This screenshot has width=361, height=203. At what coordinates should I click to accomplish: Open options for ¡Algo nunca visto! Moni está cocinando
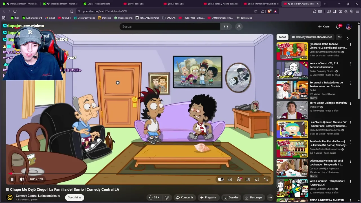(351, 161)
